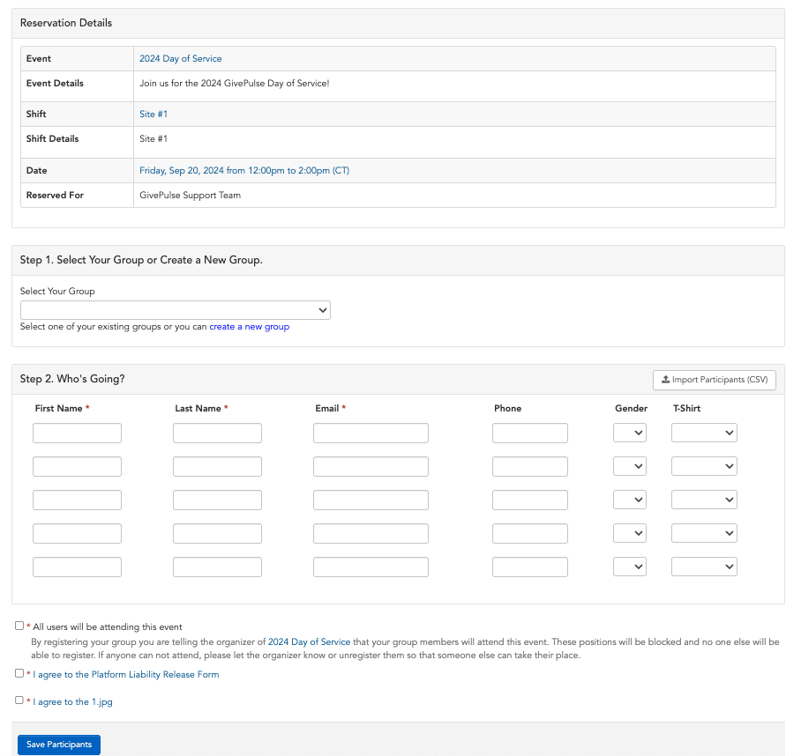Tick the Platform Liability Release Form agreement checkbox
801x756 pixels.
(19, 673)
